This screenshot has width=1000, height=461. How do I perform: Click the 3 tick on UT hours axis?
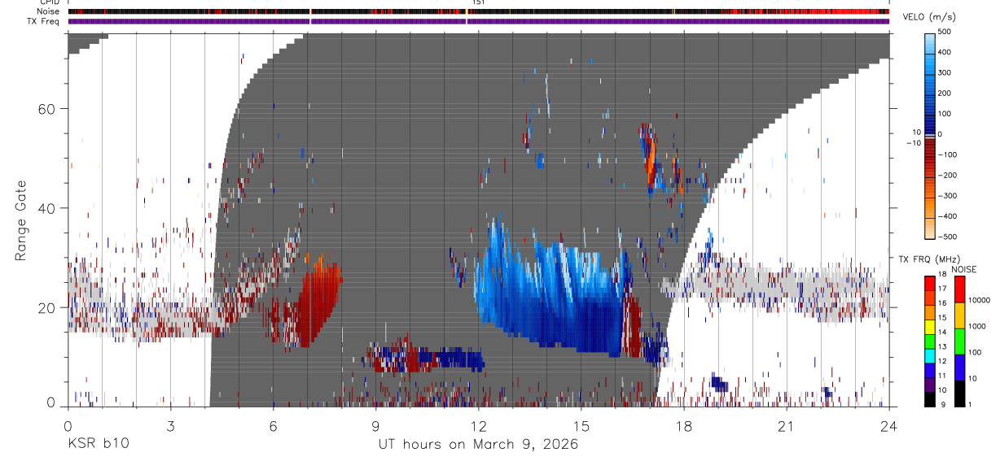pyautogui.click(x=171, y=426)
